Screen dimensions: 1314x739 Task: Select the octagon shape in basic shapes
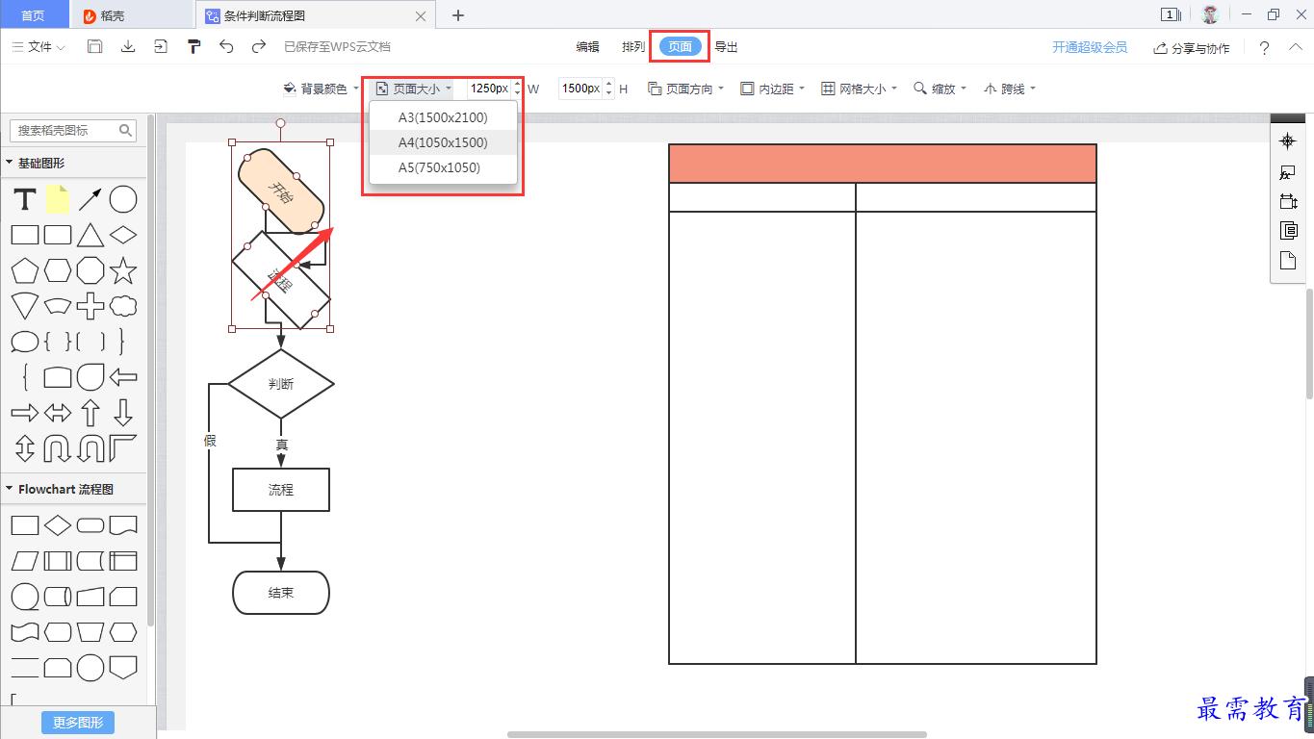click(x=90, y=270)
